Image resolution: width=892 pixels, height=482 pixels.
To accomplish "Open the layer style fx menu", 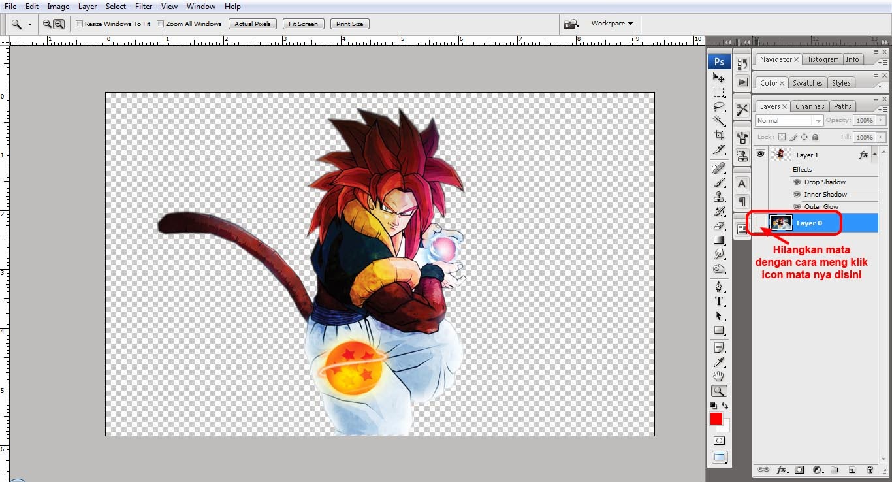I will 782,470.
